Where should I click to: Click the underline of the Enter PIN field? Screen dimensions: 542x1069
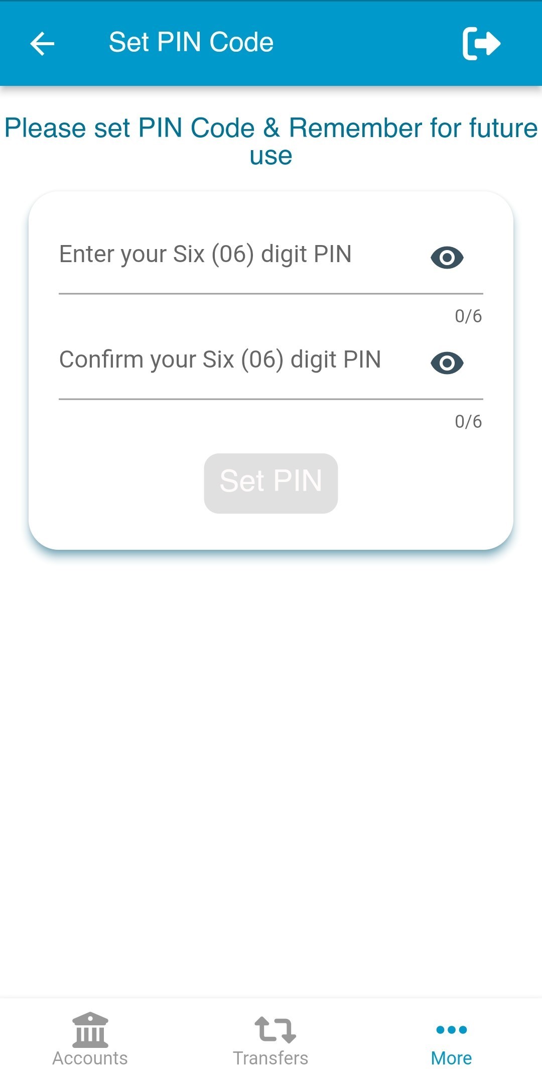click(x=271, y=294)
